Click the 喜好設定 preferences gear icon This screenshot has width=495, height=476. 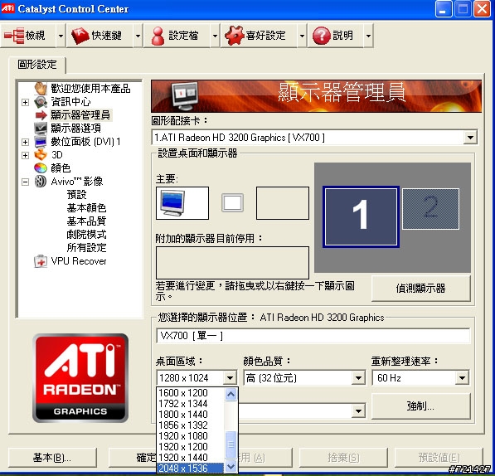(235, 36)
